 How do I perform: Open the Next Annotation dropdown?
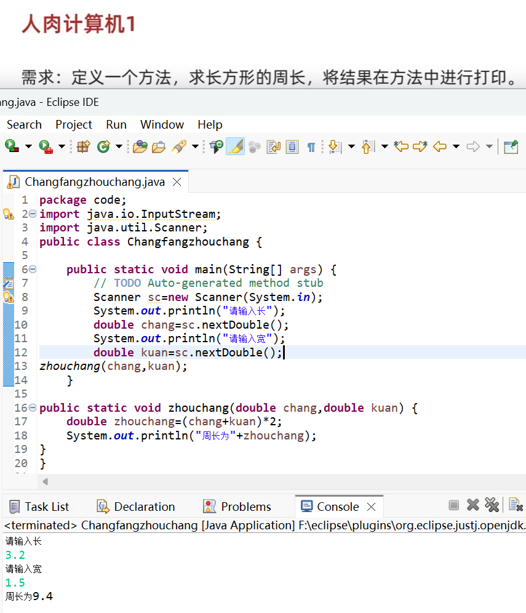pyautogui.click(x=351, y=146)
